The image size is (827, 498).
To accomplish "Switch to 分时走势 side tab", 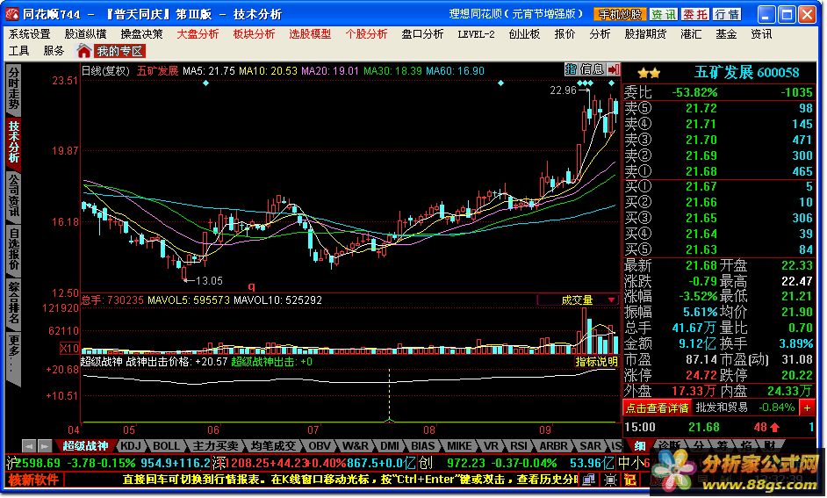I will (13, 88).
